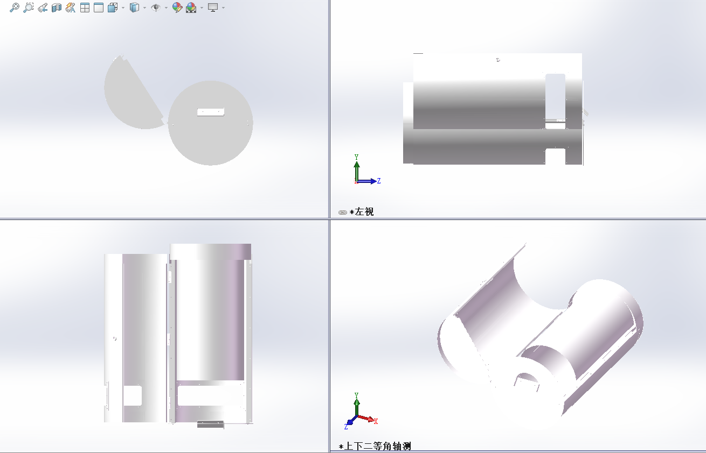
Task: Expand the View Orientation dropdown arrow
Action: (123, 8)
